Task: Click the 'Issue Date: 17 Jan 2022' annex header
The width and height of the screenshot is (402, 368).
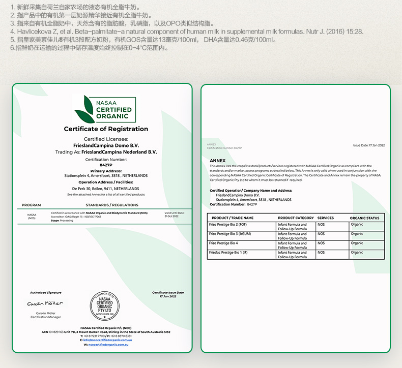Action: 369,145
